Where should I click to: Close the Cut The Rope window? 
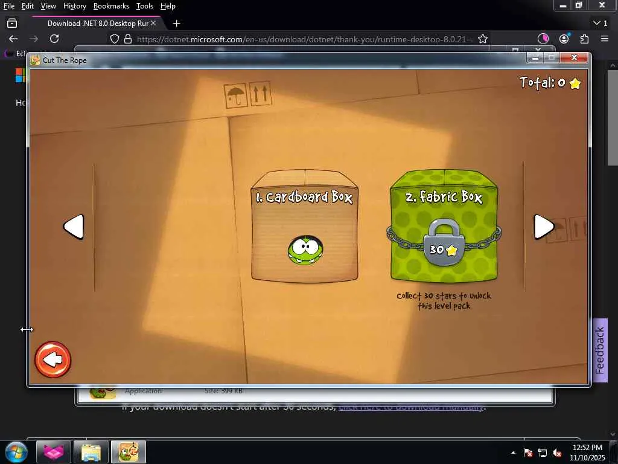pyautogui.click(x=575, y=58)
